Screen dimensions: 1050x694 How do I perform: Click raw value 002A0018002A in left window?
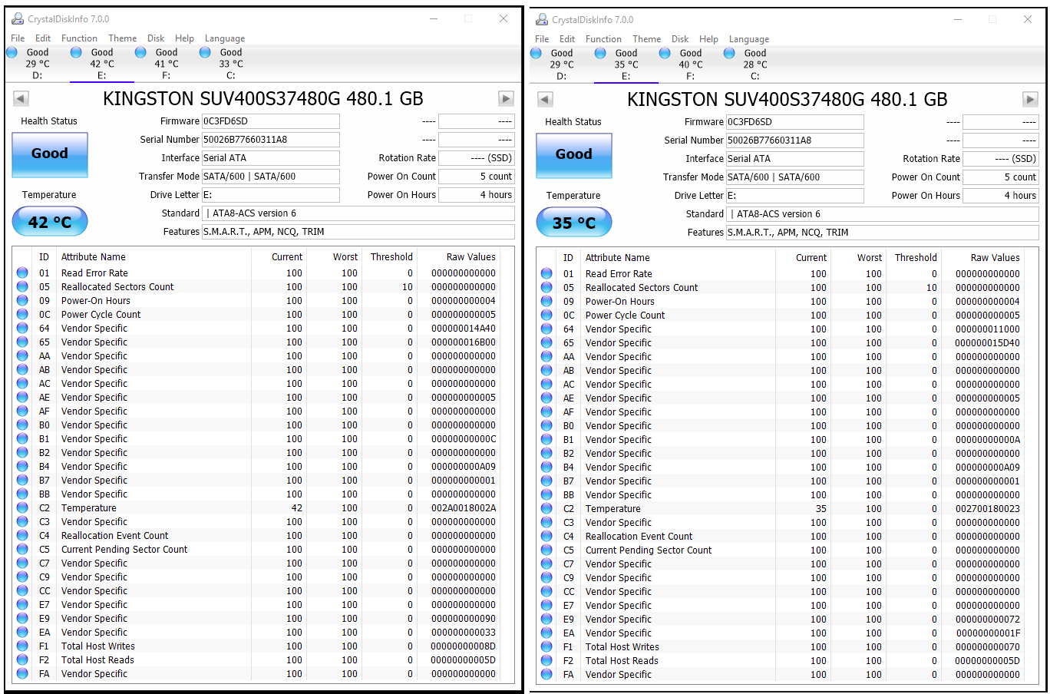pos(464,507)
